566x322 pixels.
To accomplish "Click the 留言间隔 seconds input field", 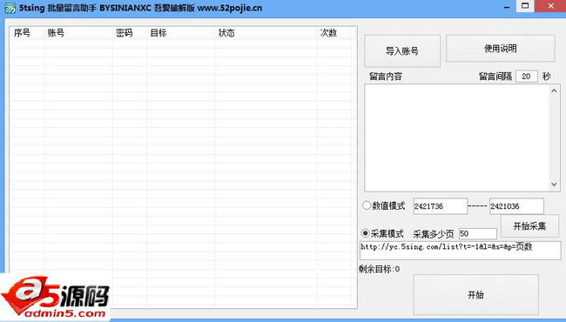I will (527, 77).
